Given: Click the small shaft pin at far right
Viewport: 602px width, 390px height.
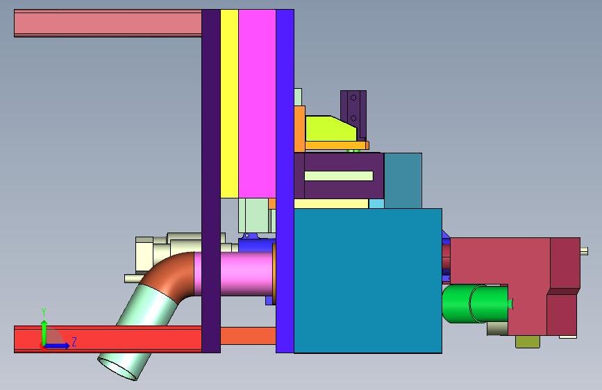Looking at the screenshot, I should click(x=584, y=251).
